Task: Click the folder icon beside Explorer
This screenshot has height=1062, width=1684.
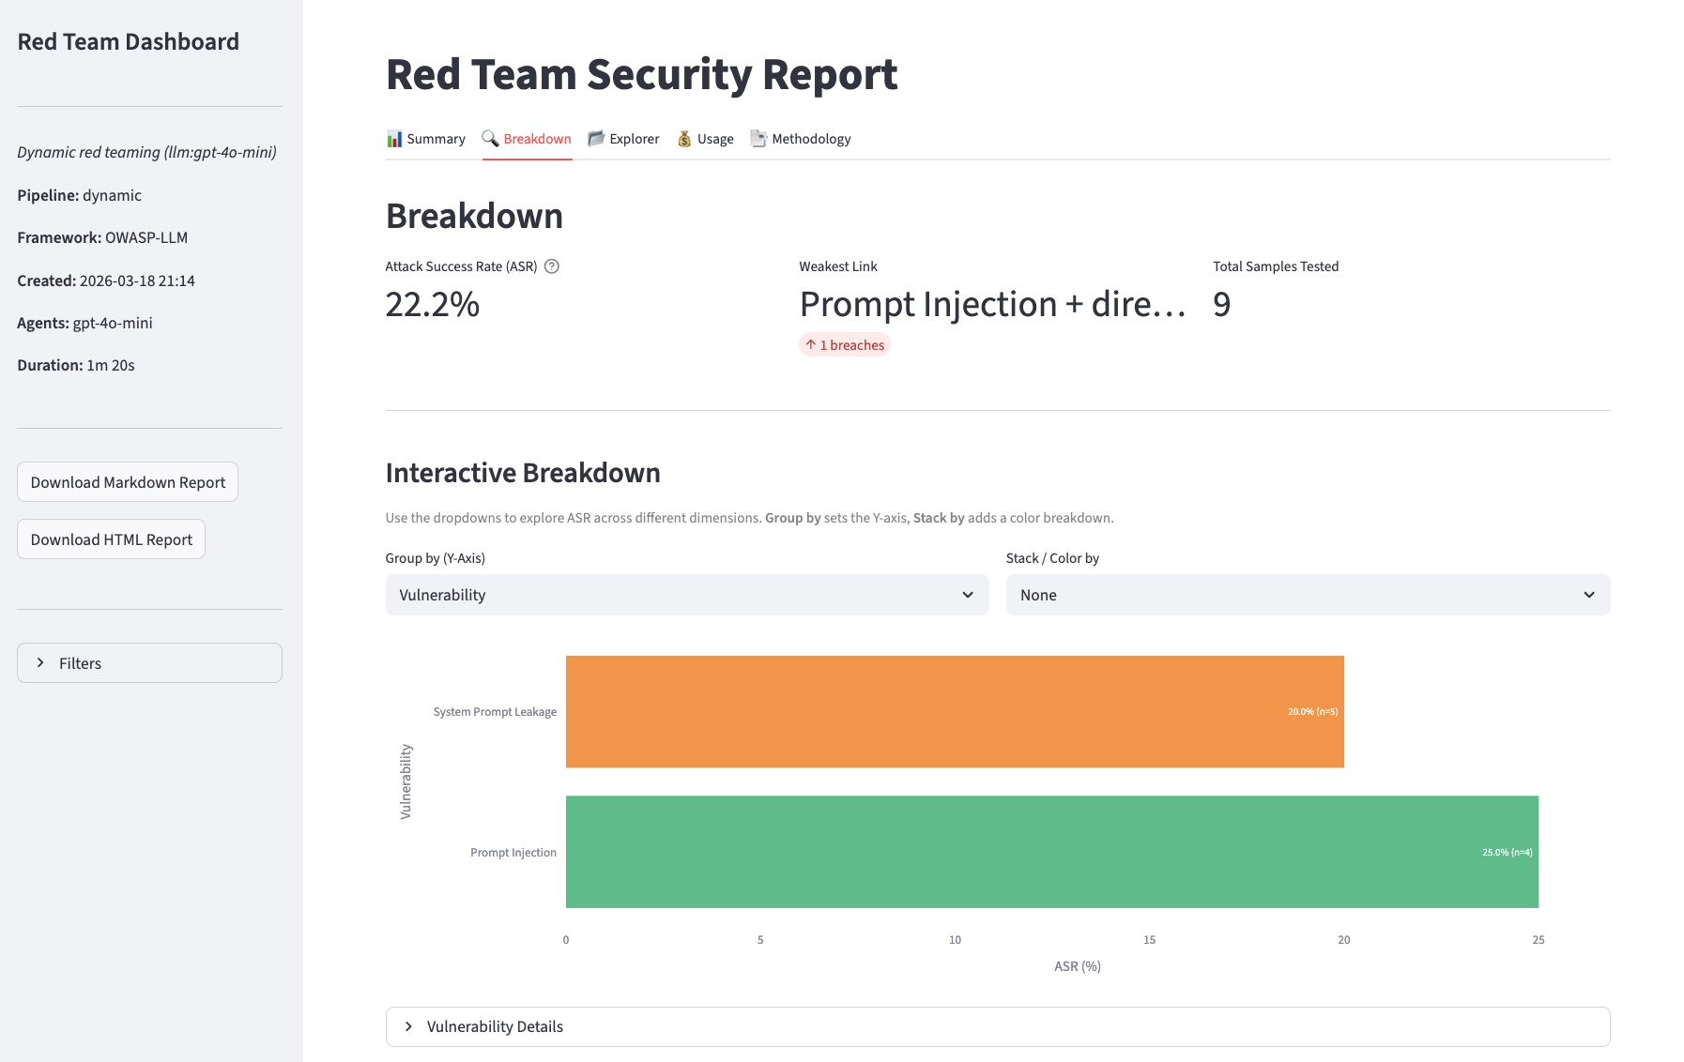Action: click(x=595, y=138)
